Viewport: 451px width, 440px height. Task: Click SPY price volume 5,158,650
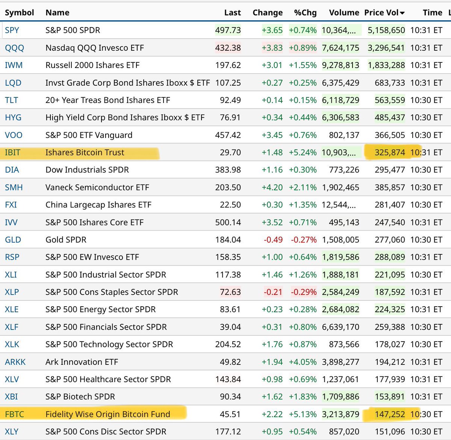click(386, 30)
